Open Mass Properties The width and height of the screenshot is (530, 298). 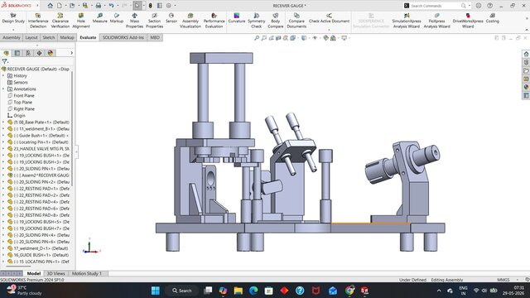134,21
